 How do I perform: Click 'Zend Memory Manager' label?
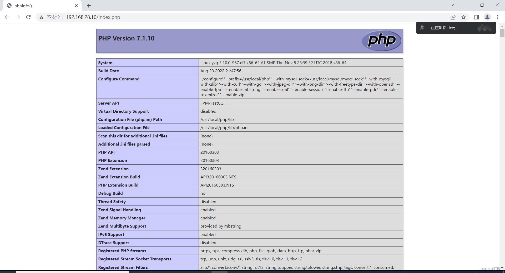click(122, 218)
